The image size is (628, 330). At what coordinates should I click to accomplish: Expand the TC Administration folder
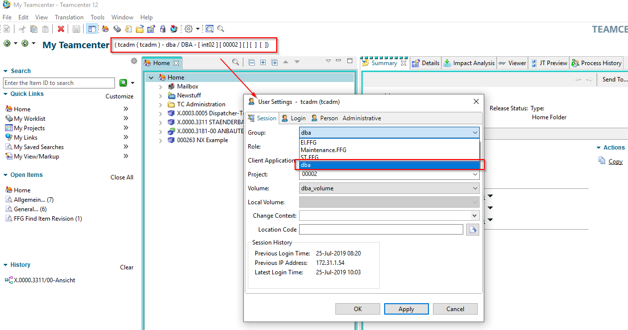click(x=161, y=104)
